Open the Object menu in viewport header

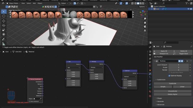(40, 3)
